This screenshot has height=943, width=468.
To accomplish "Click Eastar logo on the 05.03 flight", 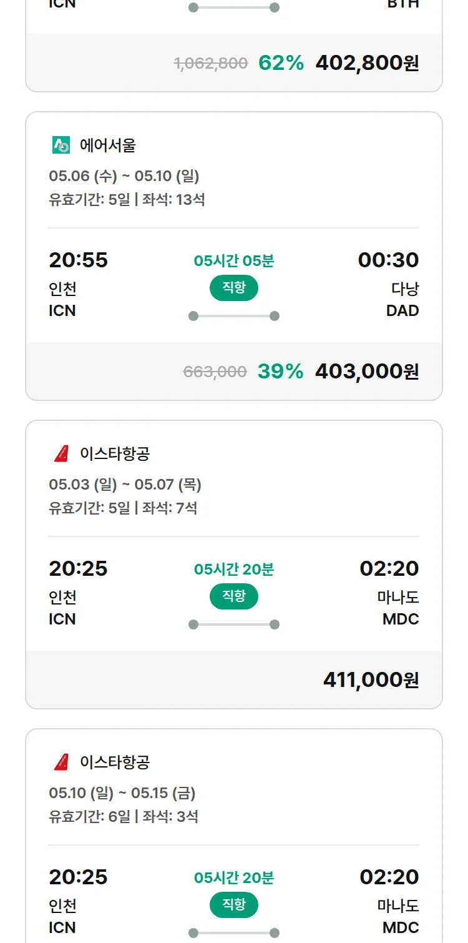I will click(x=61, y=453).
